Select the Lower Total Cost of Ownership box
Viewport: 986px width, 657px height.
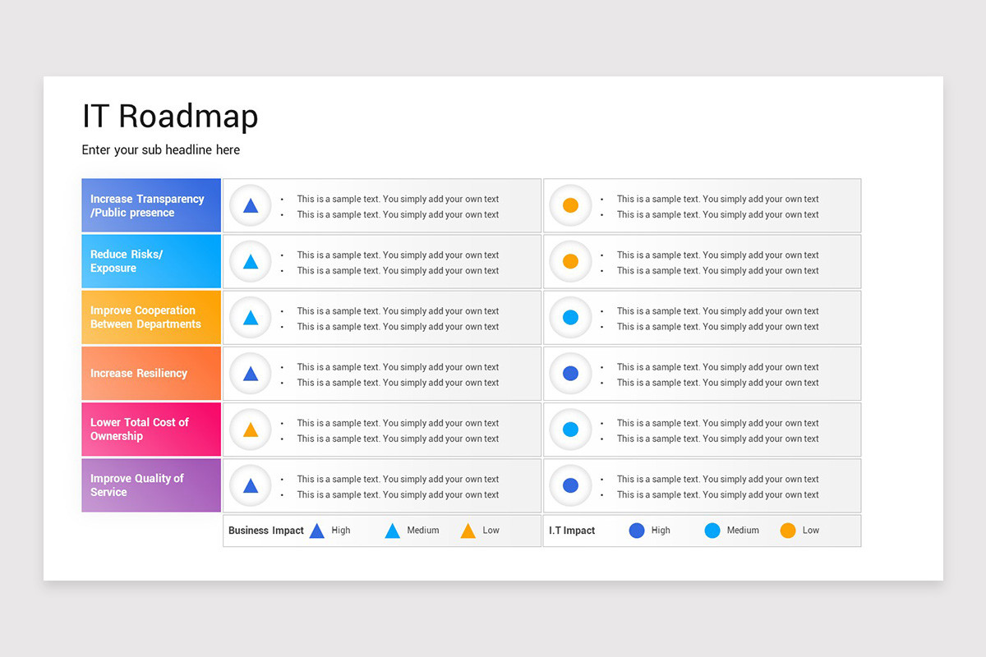tap(151, 429)
